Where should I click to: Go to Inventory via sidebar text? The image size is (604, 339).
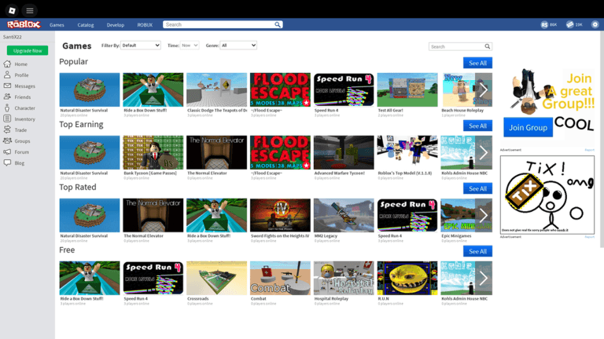tap(24, 119)
